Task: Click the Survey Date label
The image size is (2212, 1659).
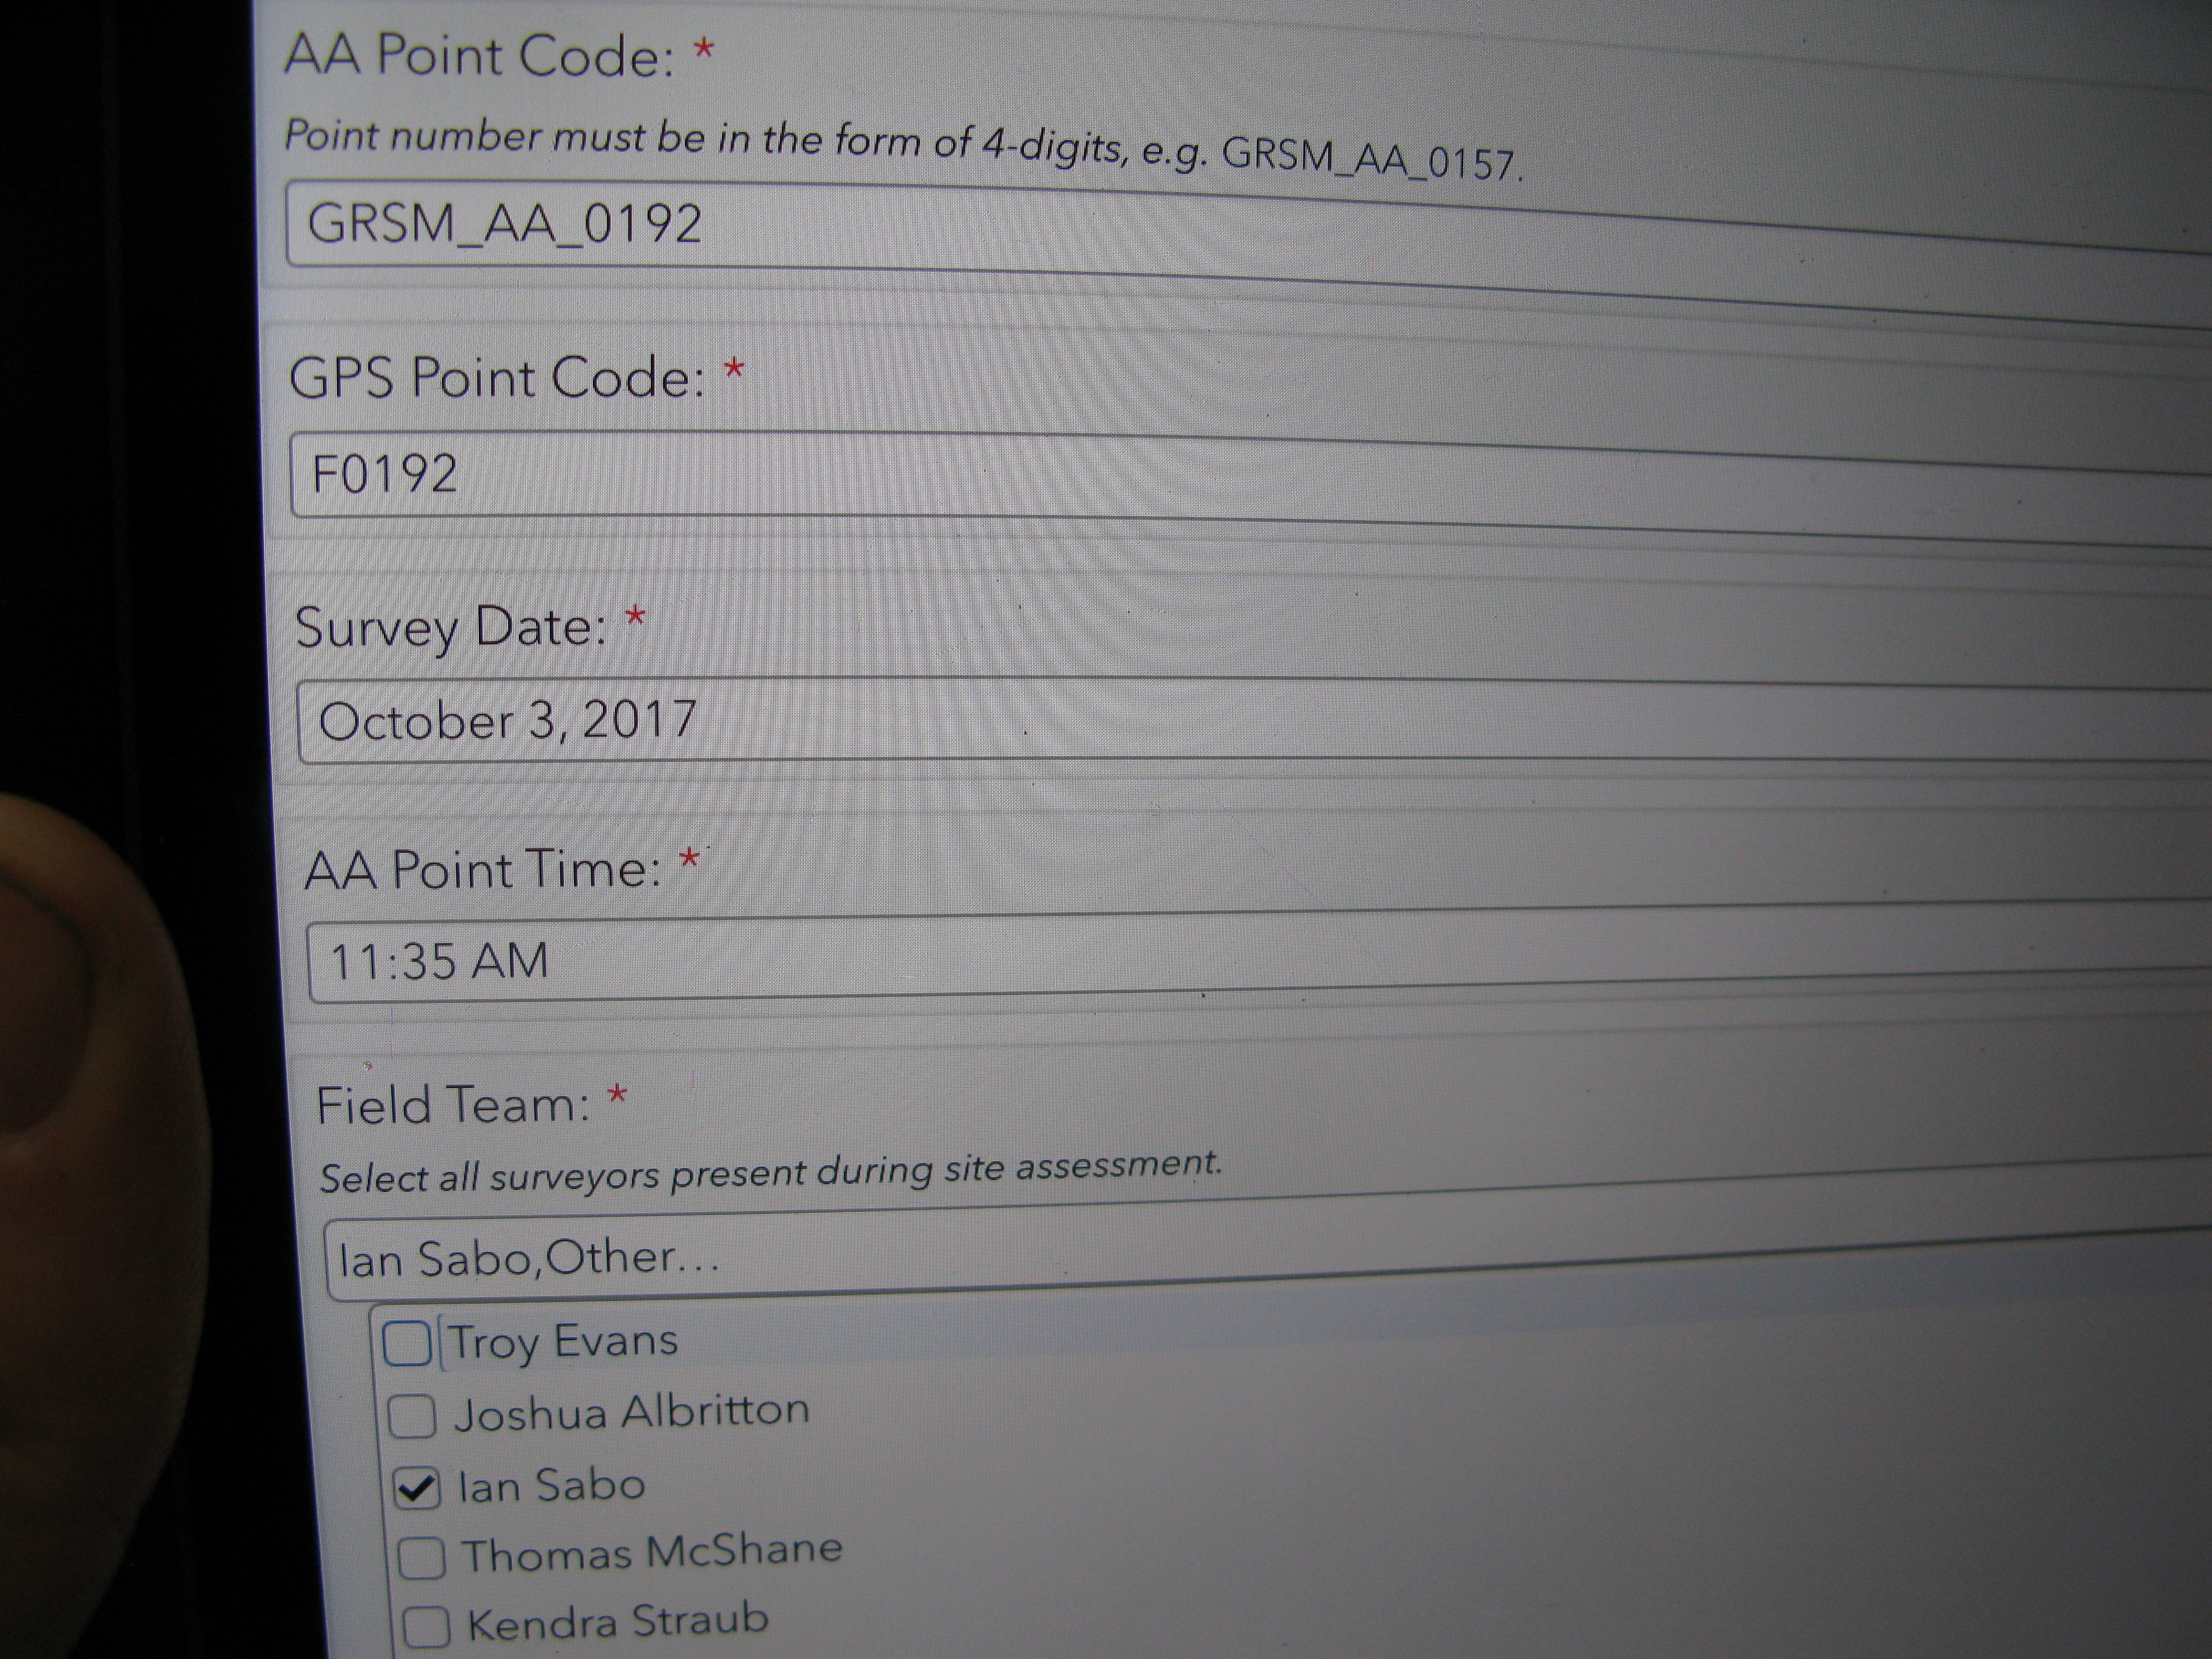Action: (x=450, y=627)
